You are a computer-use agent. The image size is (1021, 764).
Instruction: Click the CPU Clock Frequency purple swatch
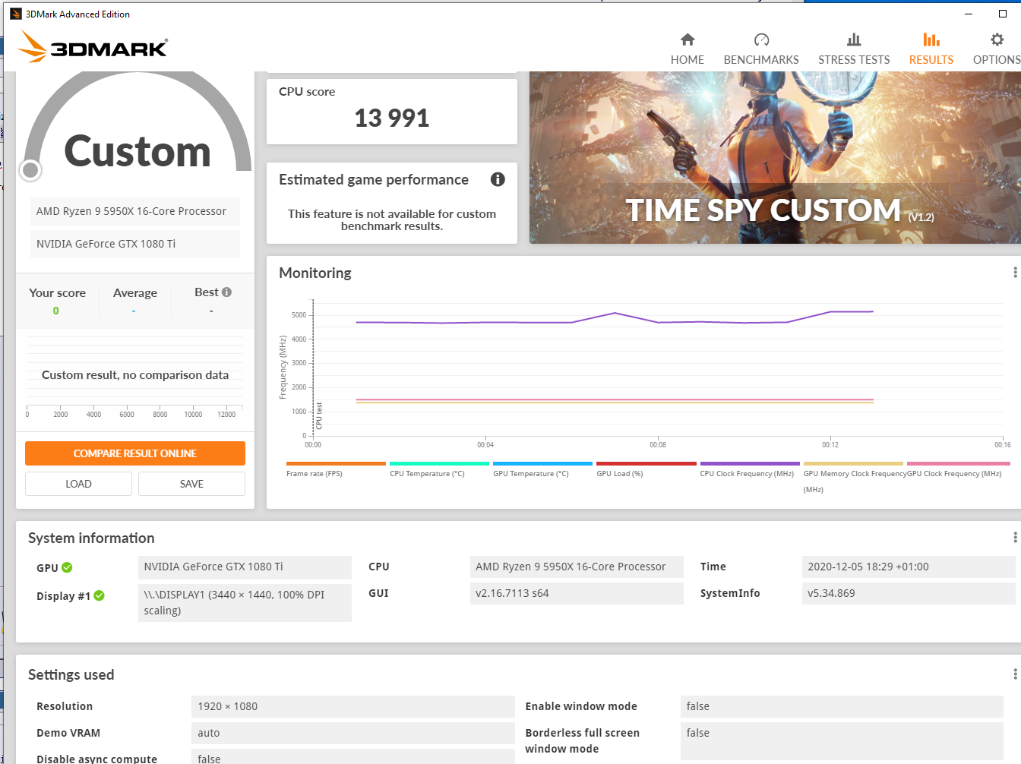(749, 463)
